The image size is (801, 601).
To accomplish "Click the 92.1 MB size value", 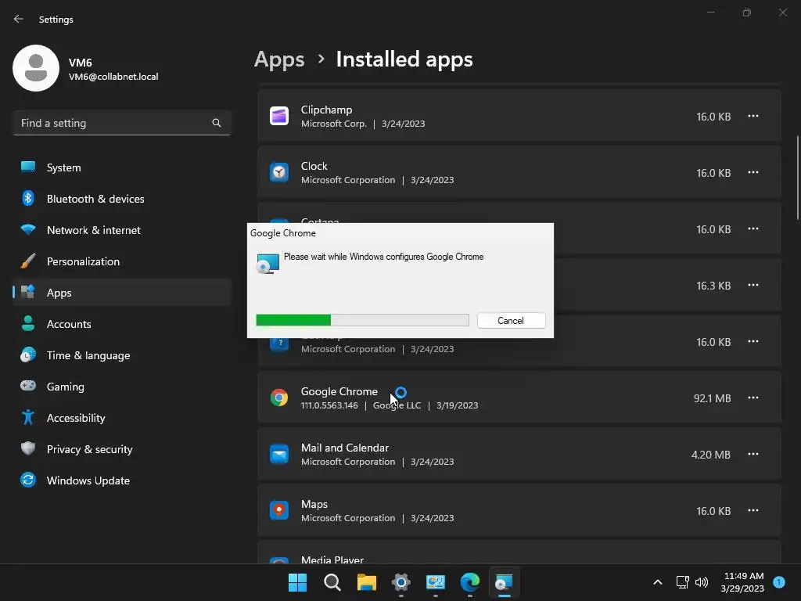I will tap(712, 398).
